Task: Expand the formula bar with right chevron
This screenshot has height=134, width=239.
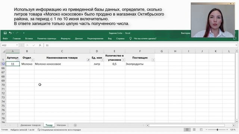Action: point(236,45)
